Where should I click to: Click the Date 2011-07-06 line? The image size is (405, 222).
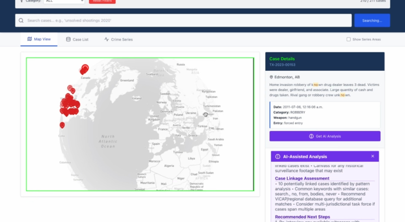point(298,107)
